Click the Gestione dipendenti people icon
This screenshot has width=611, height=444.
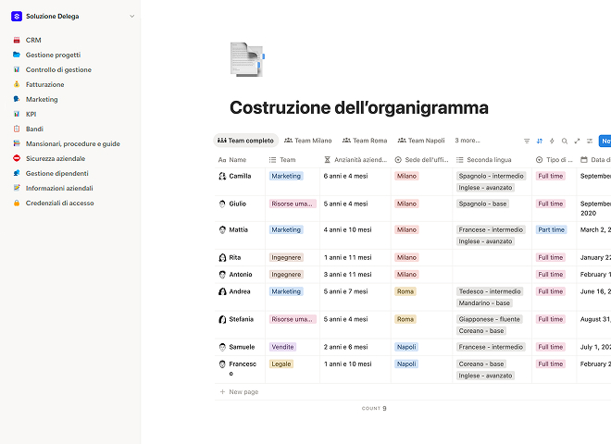tap(17, 173)
